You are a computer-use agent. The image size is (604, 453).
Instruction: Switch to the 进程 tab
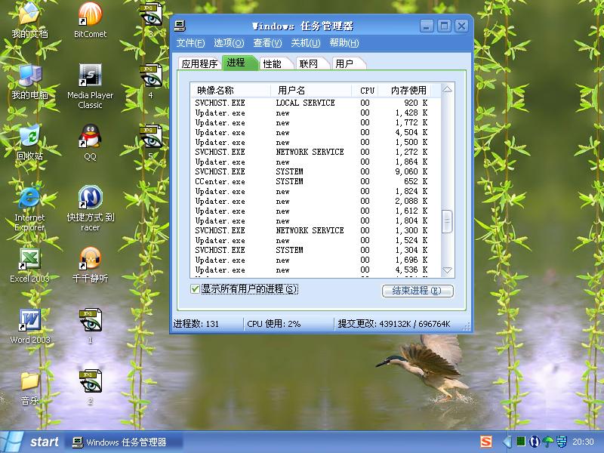click(239, 63)
